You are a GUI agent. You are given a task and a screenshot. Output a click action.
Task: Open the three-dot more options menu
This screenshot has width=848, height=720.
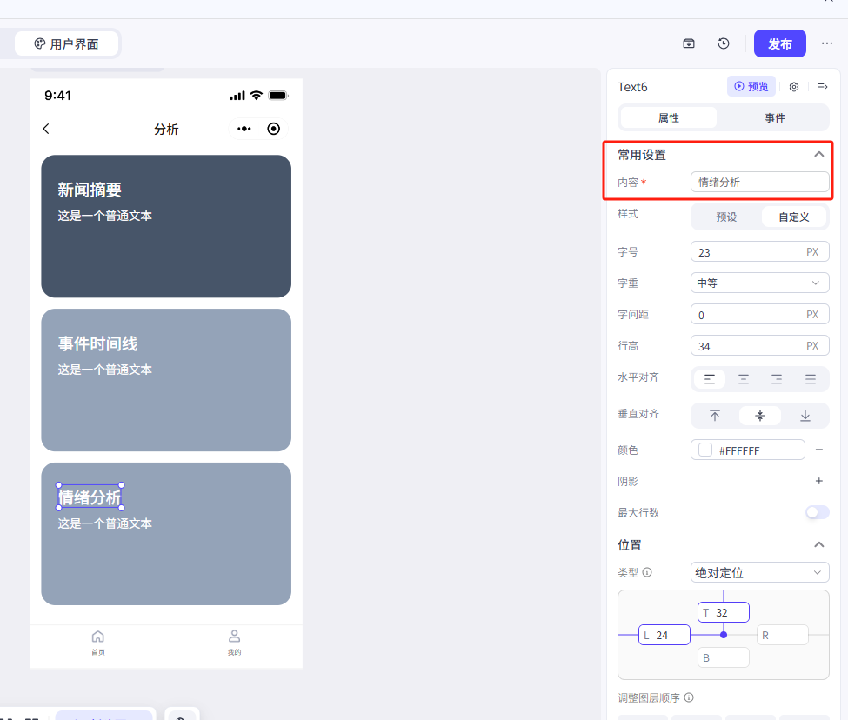827,43
